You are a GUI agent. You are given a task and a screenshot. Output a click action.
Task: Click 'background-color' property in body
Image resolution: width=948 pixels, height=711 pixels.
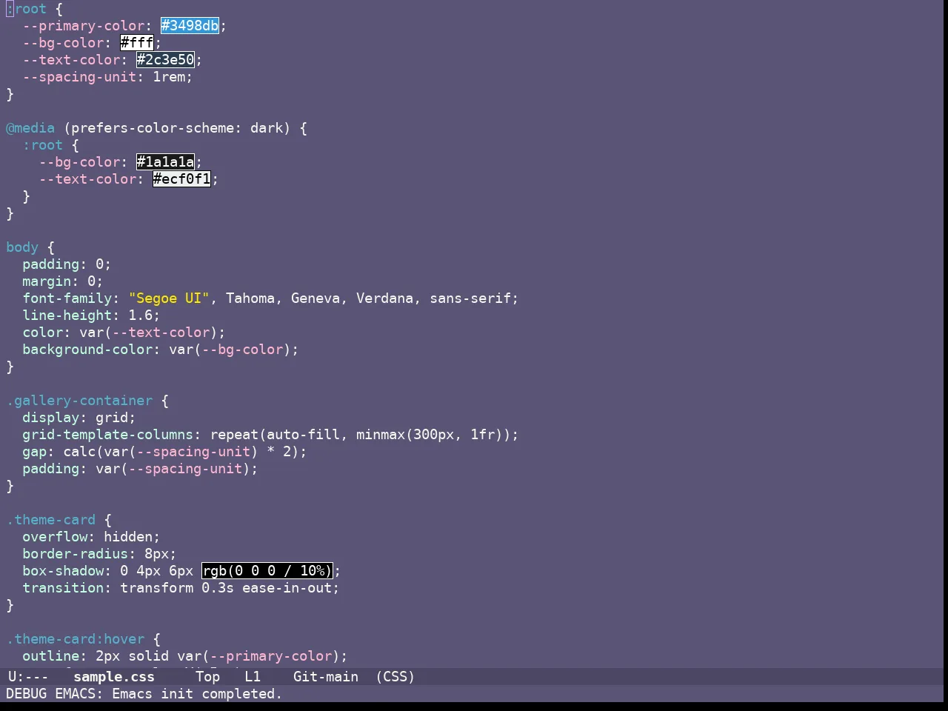click(x=87, y=350)
